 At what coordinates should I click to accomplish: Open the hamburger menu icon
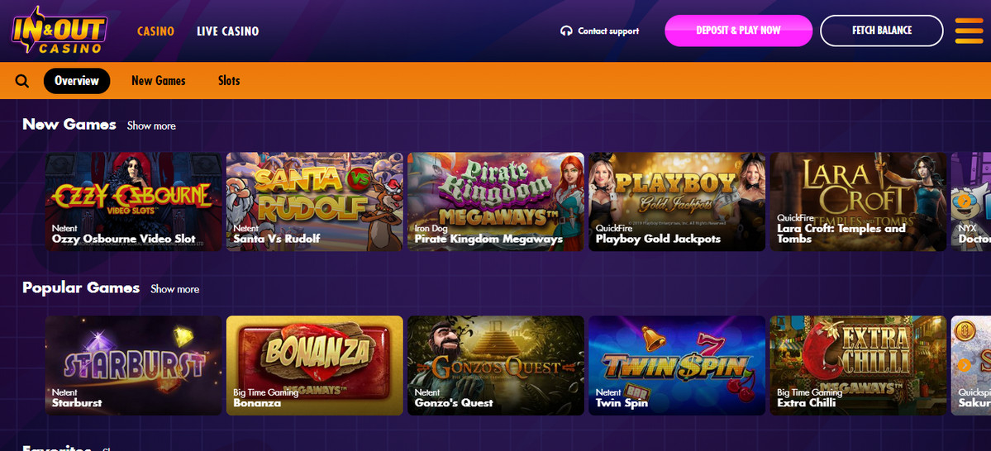pos(969,31)
